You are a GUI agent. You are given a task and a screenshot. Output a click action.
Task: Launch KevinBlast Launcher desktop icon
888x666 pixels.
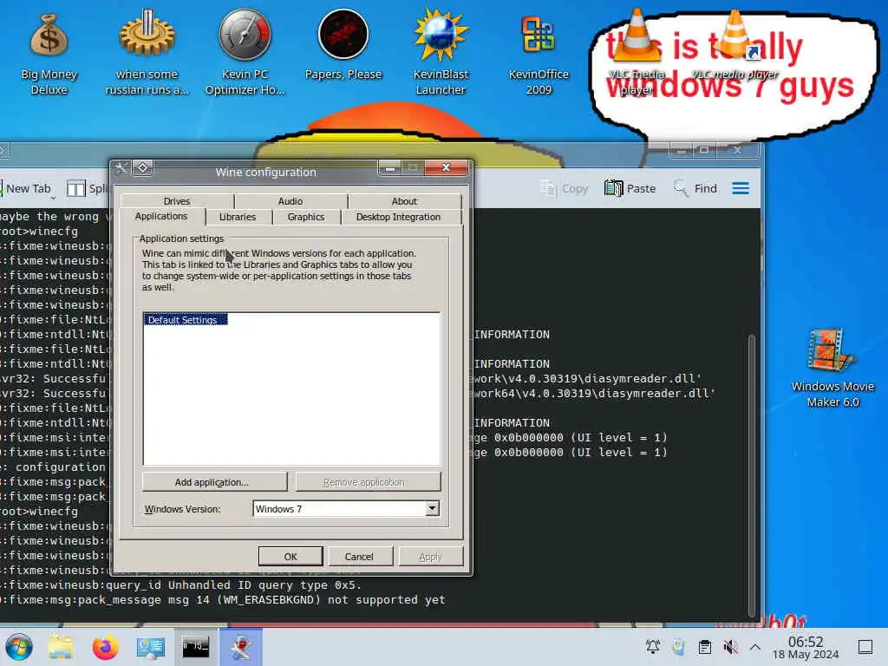pyautogui.click(x=441, y=52)
